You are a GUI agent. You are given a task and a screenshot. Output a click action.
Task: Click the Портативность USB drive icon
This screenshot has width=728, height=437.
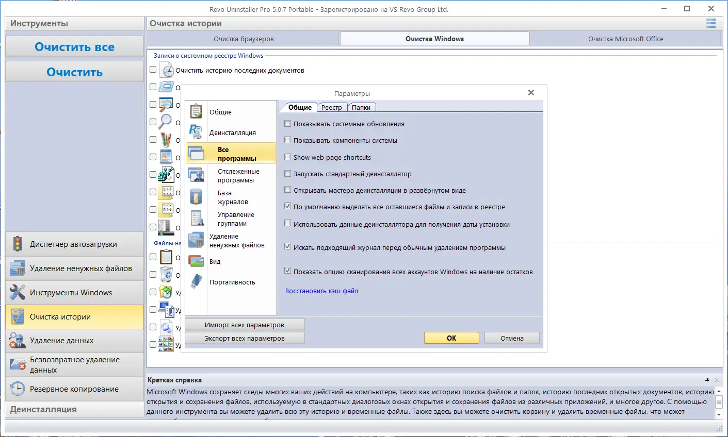point(196,282)
